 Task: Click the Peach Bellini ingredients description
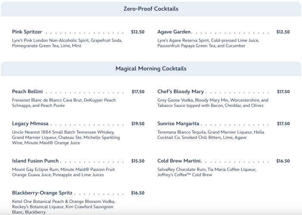[64, 103]
